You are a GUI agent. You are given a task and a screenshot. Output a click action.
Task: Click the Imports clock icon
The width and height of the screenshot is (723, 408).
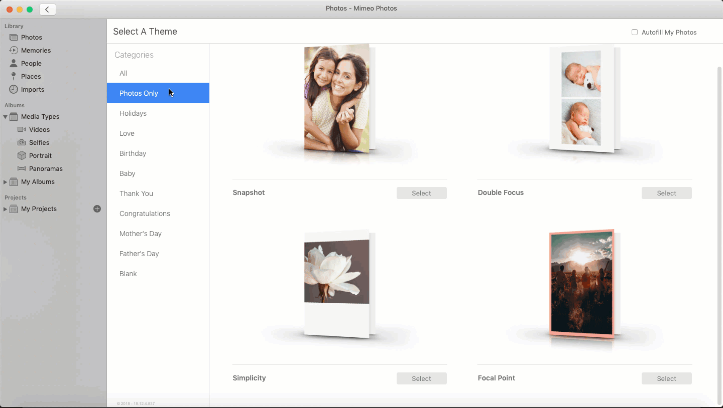click(13, 90)
